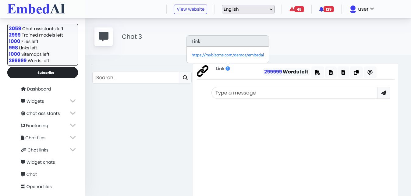Focus the Type a message field
This screenshot has width=411, height=196.
[x=294, y=93]
